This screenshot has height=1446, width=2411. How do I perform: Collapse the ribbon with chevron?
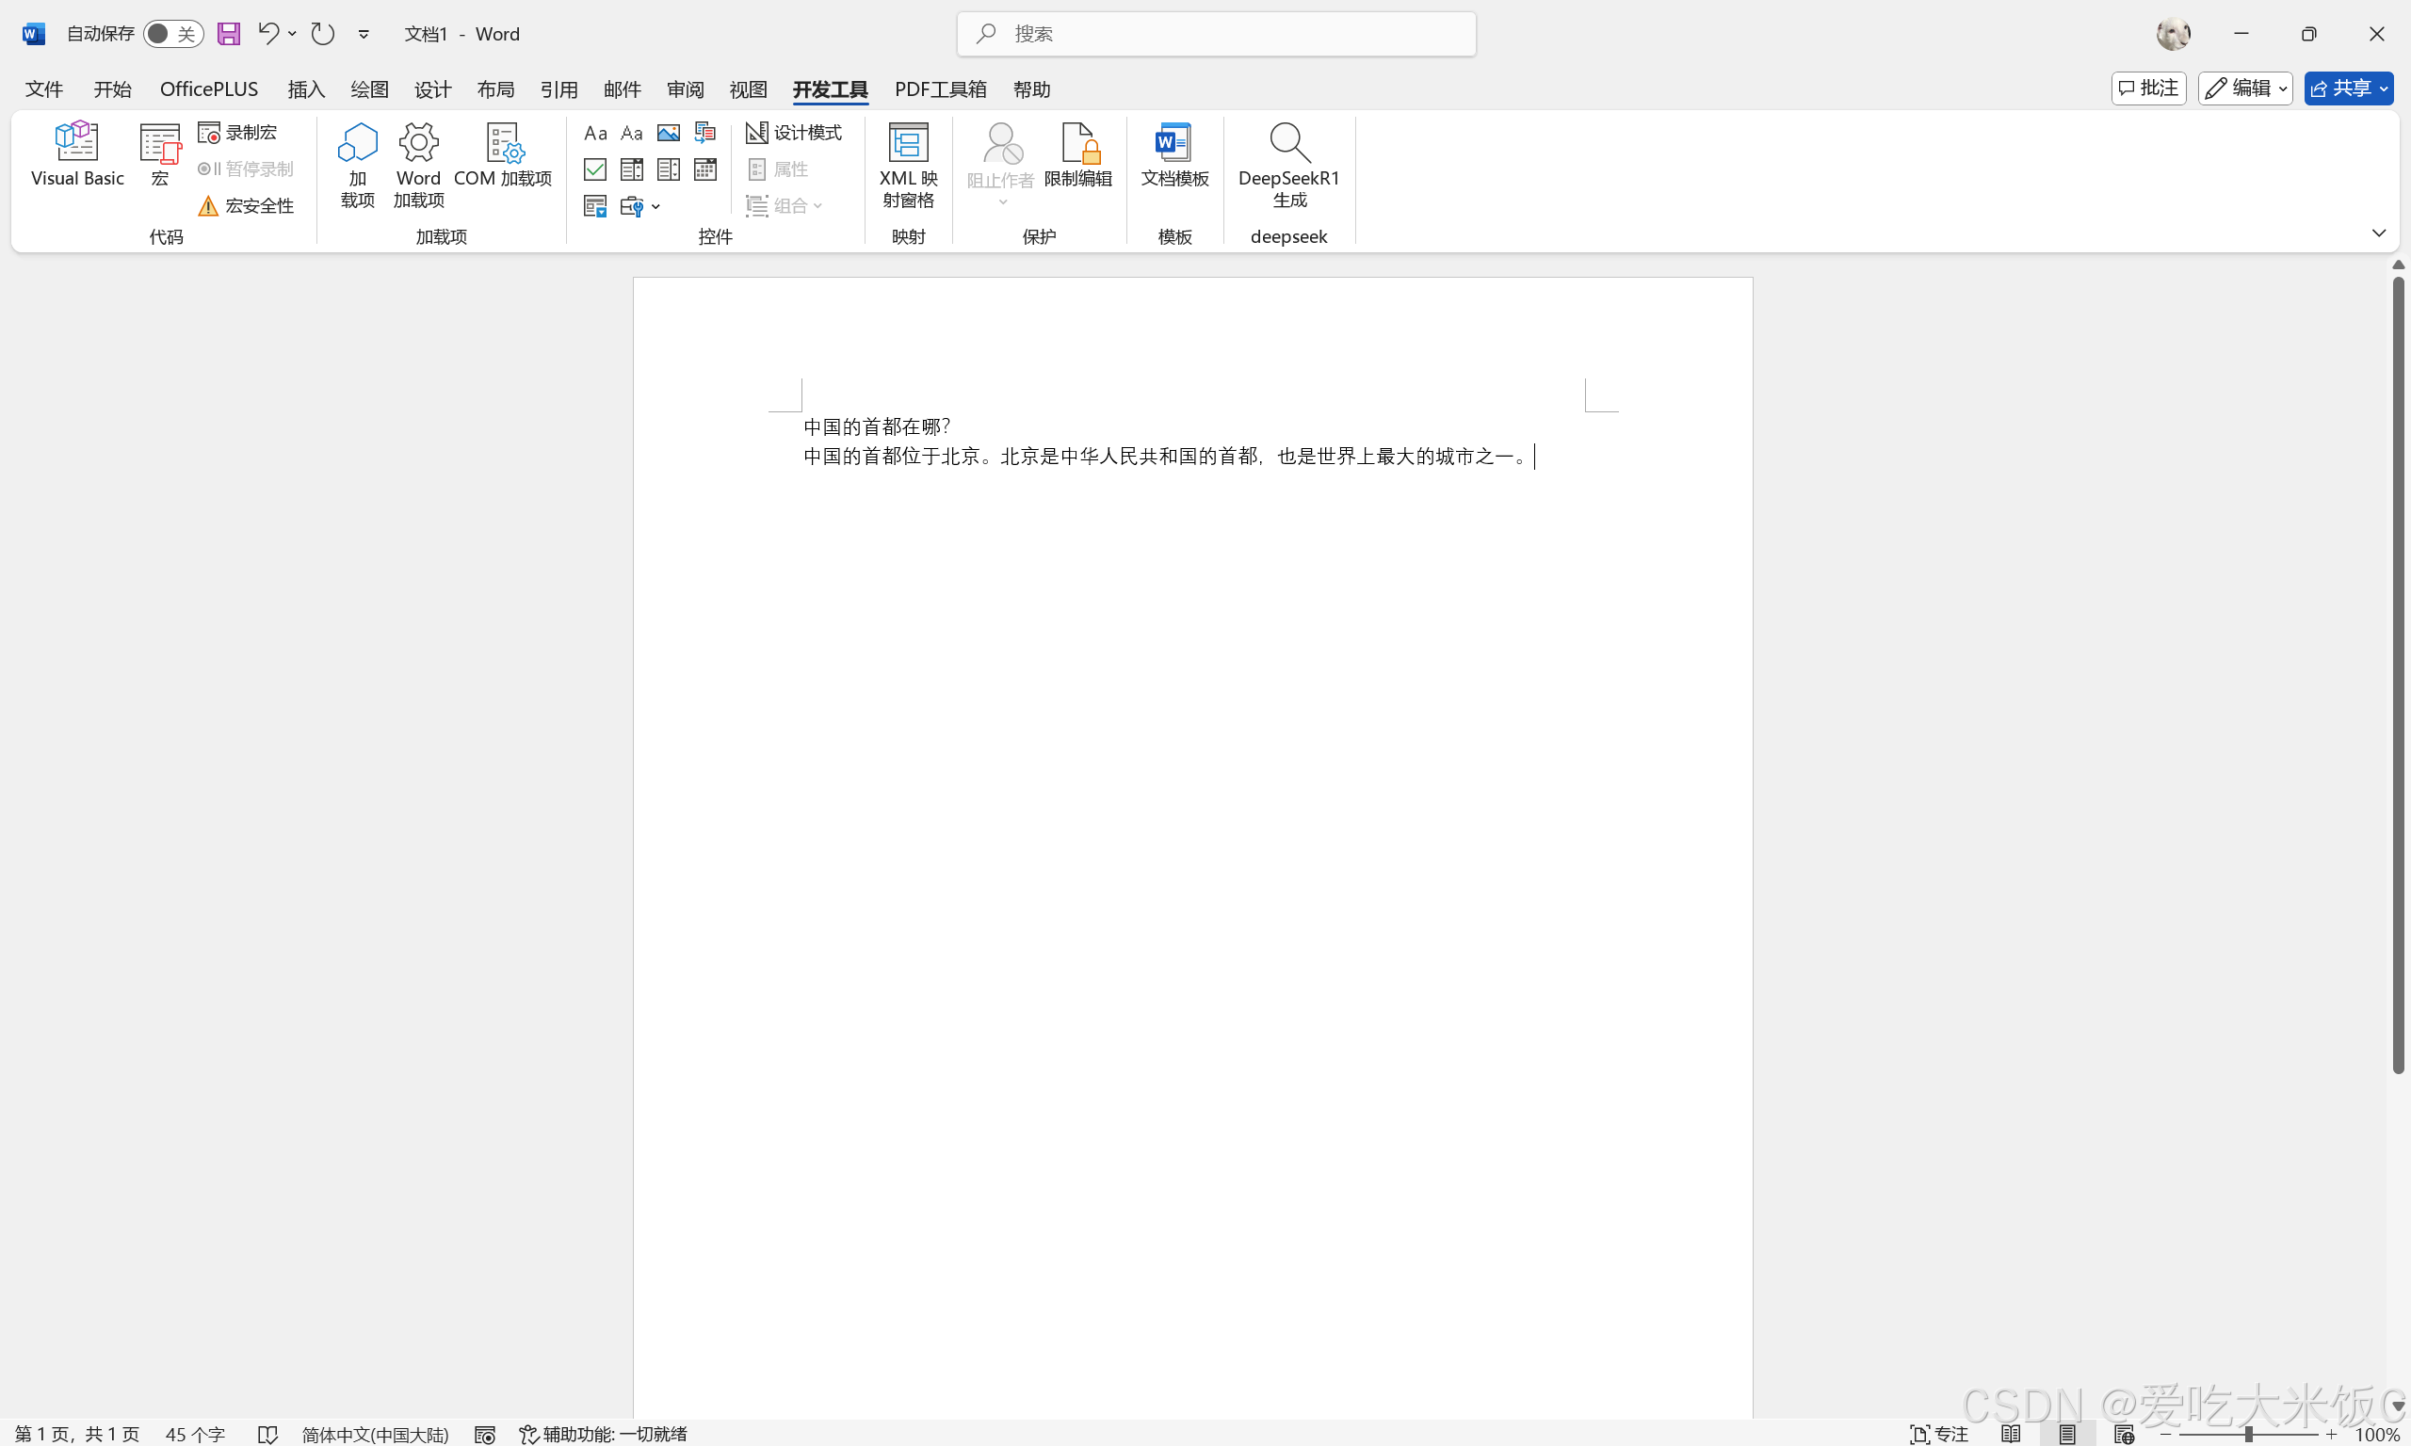[2378, 233]
